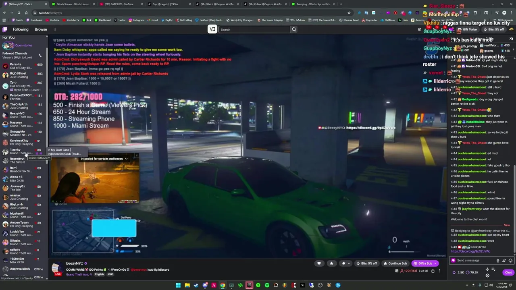Open Windows Start button on taskbar
Viewport: 516px width, 290px height.
coord(178,285)
